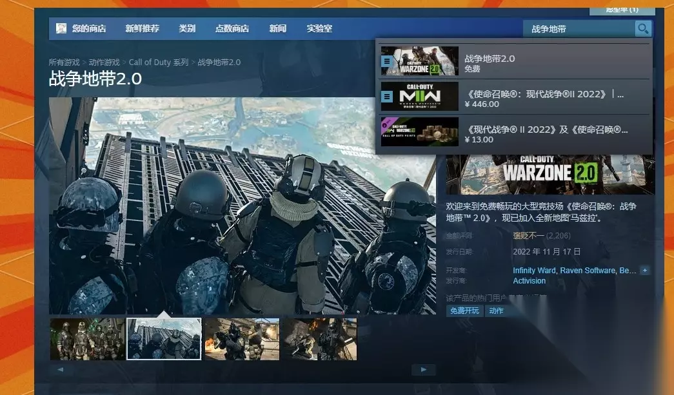This screenshot has height=395, width=674.
Task: Open 实验室 tab
Action: click(x=319, y=29)
